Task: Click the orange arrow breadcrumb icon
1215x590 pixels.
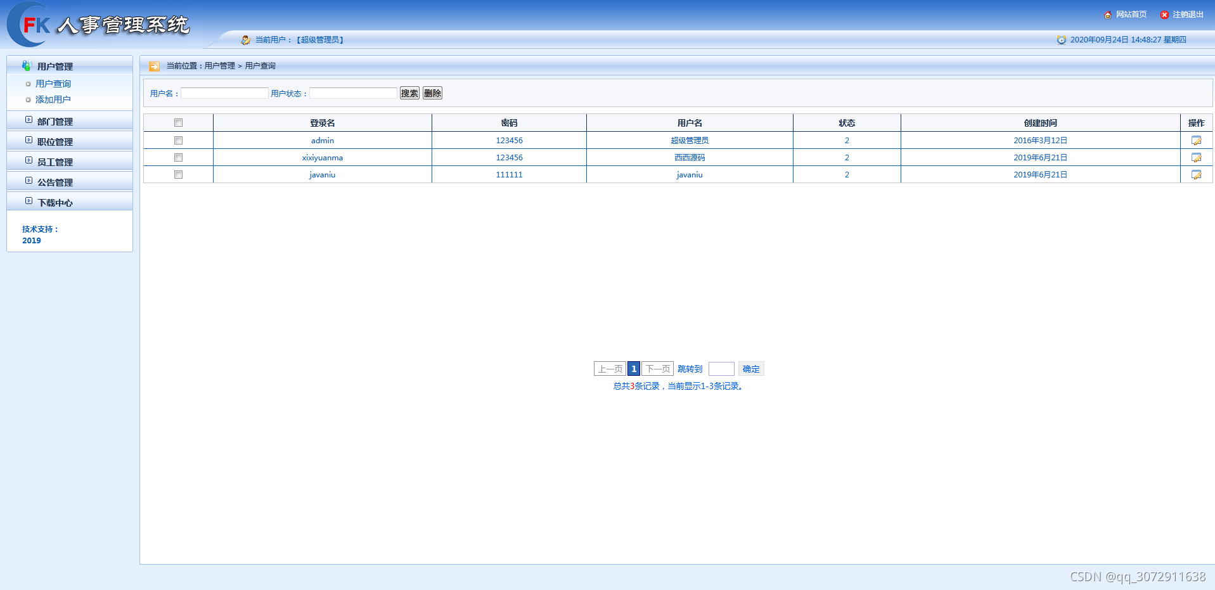Action: tap(154, 66)
